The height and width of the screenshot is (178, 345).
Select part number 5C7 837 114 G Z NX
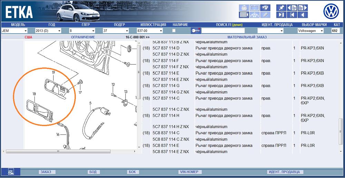(x=171, y=92)
